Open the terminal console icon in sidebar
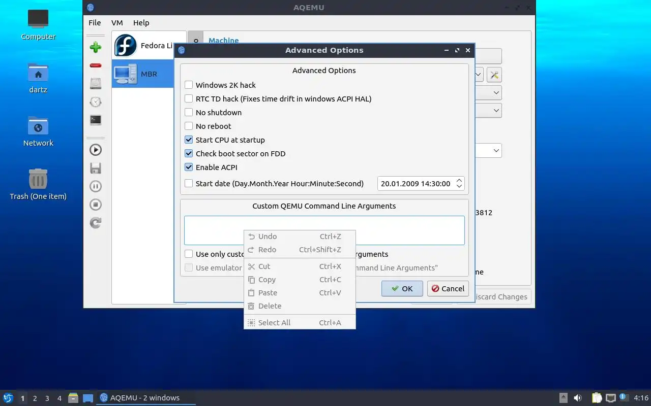The width and height of the screenshot is (651, 406). coord(96,120)
